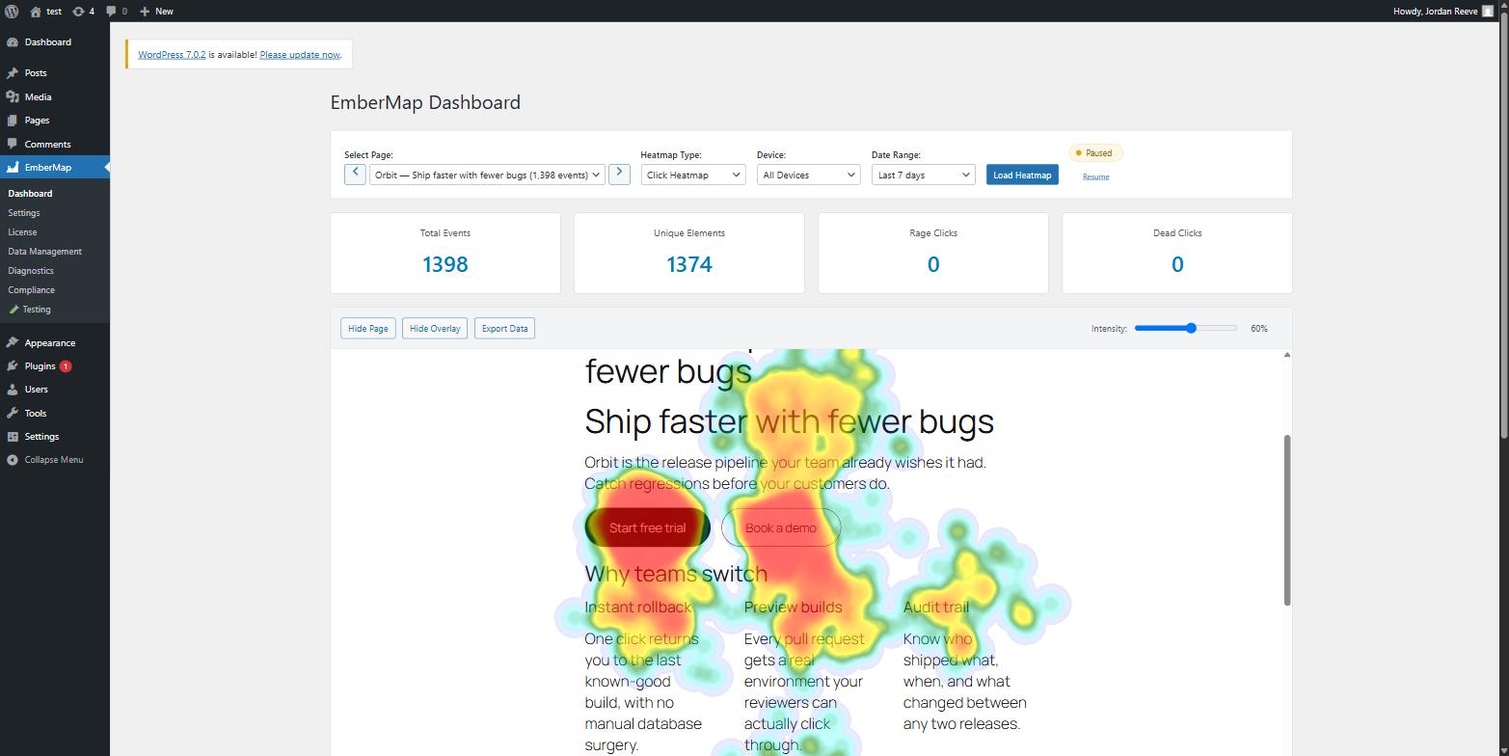Click the scroll-up arrow of the preview pane
The image size is (1509, 756).
point(1286,356)
